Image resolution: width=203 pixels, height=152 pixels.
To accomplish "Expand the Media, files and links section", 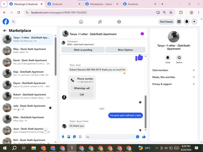I will [173, 77].
